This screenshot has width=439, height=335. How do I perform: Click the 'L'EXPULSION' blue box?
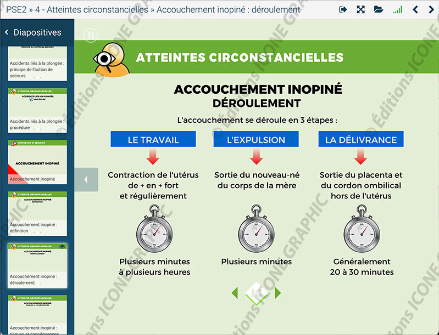256,139
